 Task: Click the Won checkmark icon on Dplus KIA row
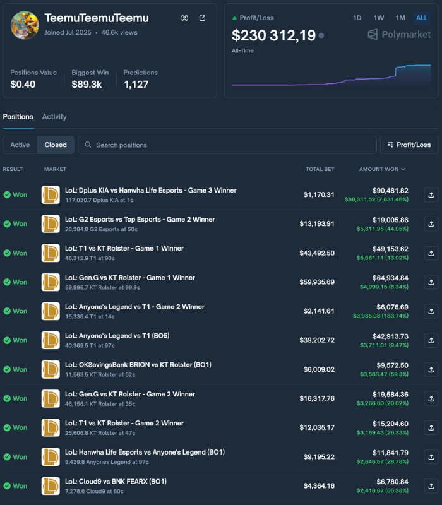[x=7, y=195]
